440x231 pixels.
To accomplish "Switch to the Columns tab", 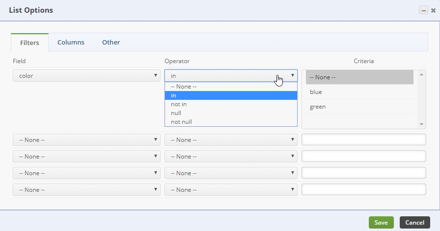I will point(71,42).
